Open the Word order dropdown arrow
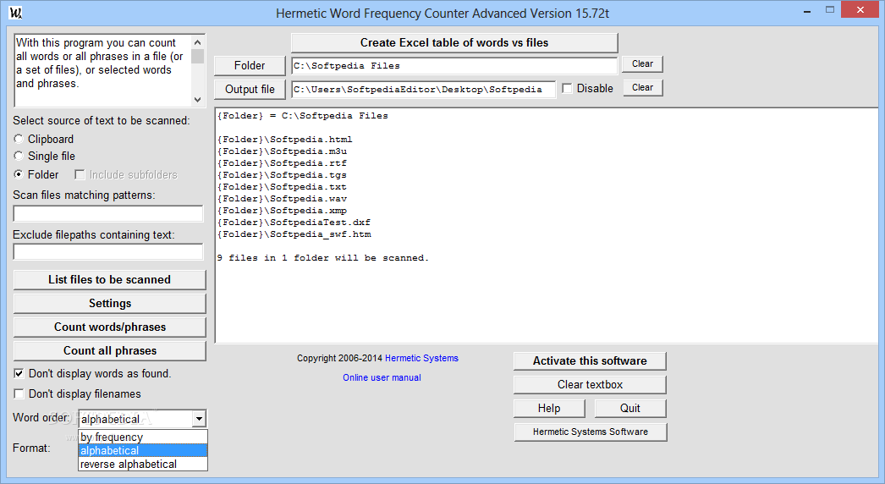Viewport: 885px width, 484px height. [x=199, y=419]
